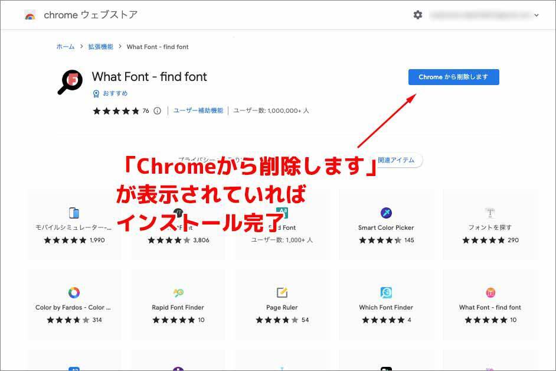Switch to the 関連アイテム tab
556x371 pixels.
(396, 160)
